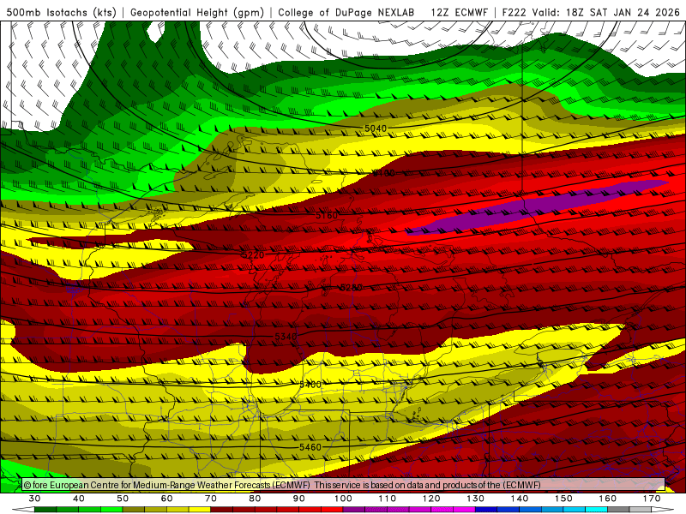
Task: Click the 90 label on the color scale
Action: [x=298, y=499]
